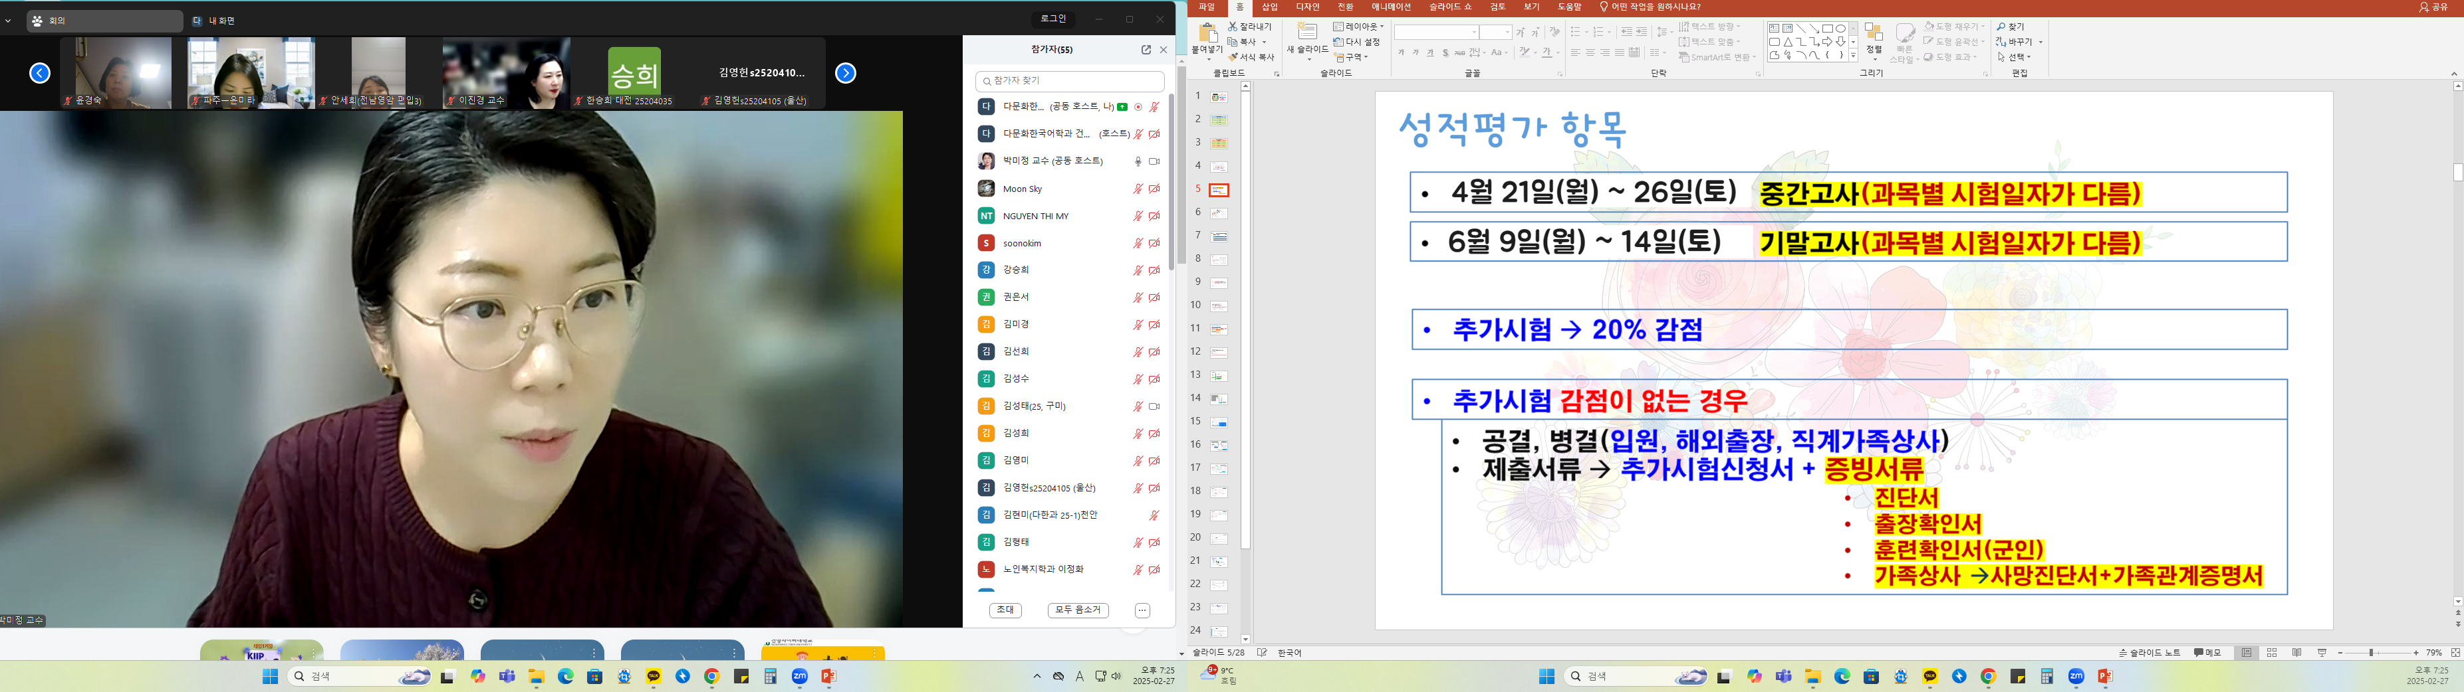Image resolution: width=2464 pixels, height=692 pixels.
Task: Click Windows Start button below PowerPoint window
Action: (x=1546, y=677)
